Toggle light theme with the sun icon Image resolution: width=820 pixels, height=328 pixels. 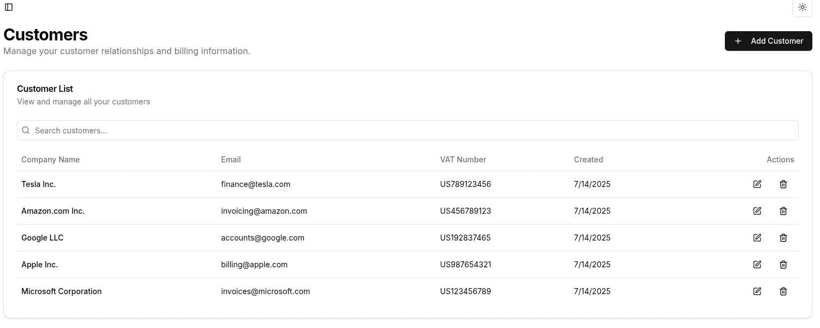803,7
